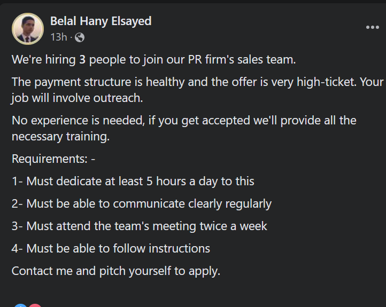Viewport: 386px width, 307px height.
Task: Click the "Contact me and pitch yourself" line
Action: click(x=115, y=271)
